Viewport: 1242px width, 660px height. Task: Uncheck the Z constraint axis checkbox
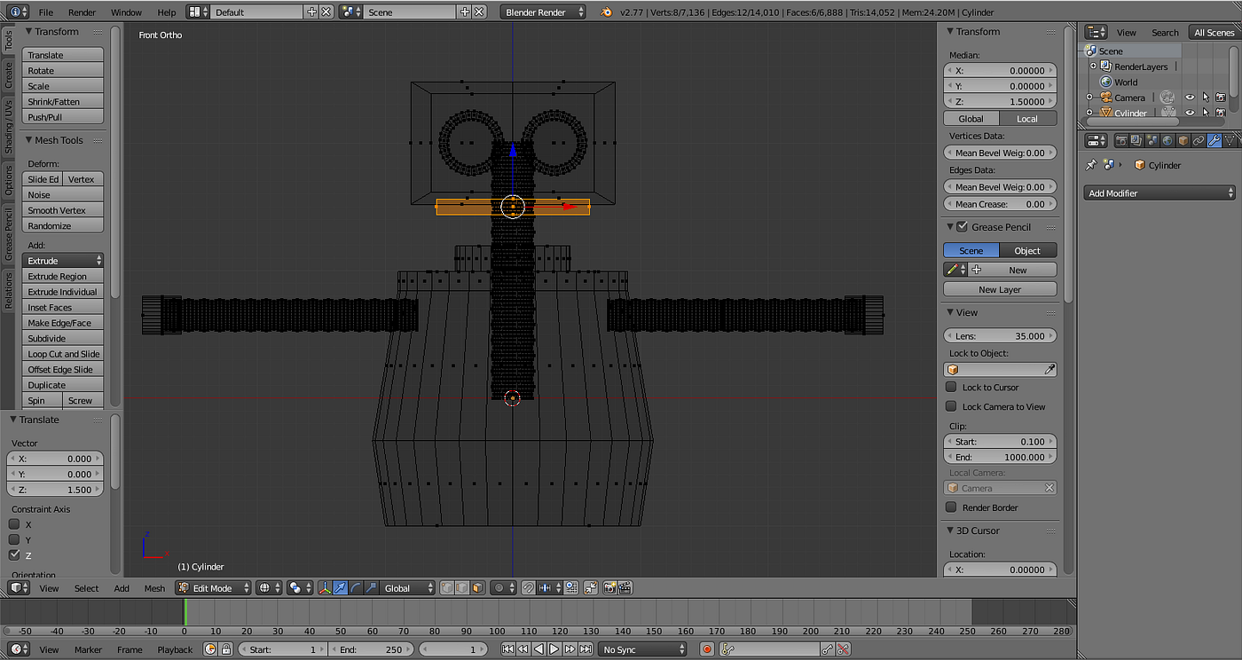pyautogui.click(x=14, y=555)
